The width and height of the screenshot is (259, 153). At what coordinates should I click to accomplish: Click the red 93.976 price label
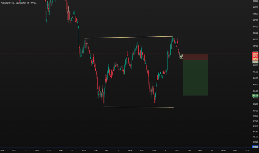click(255, 59)
